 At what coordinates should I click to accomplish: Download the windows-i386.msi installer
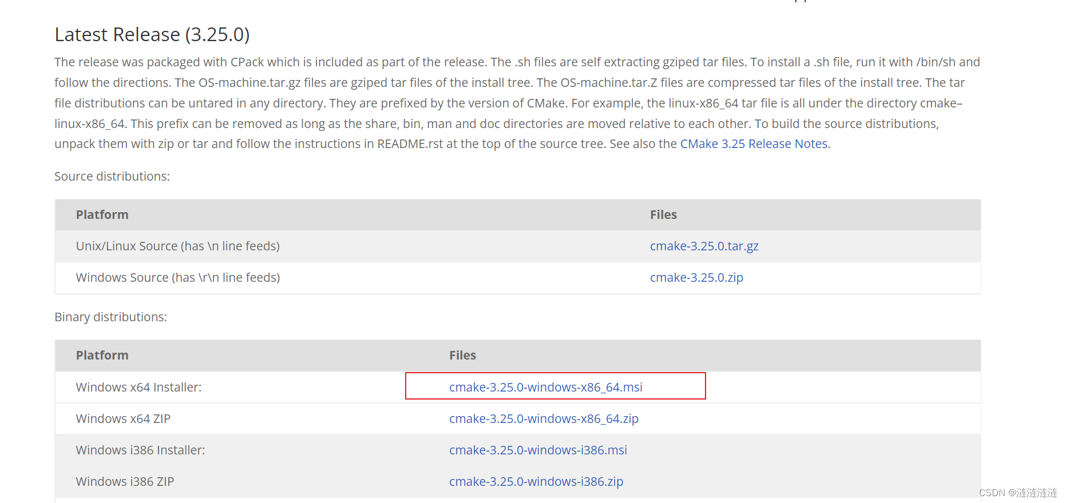tap(538, 450)
